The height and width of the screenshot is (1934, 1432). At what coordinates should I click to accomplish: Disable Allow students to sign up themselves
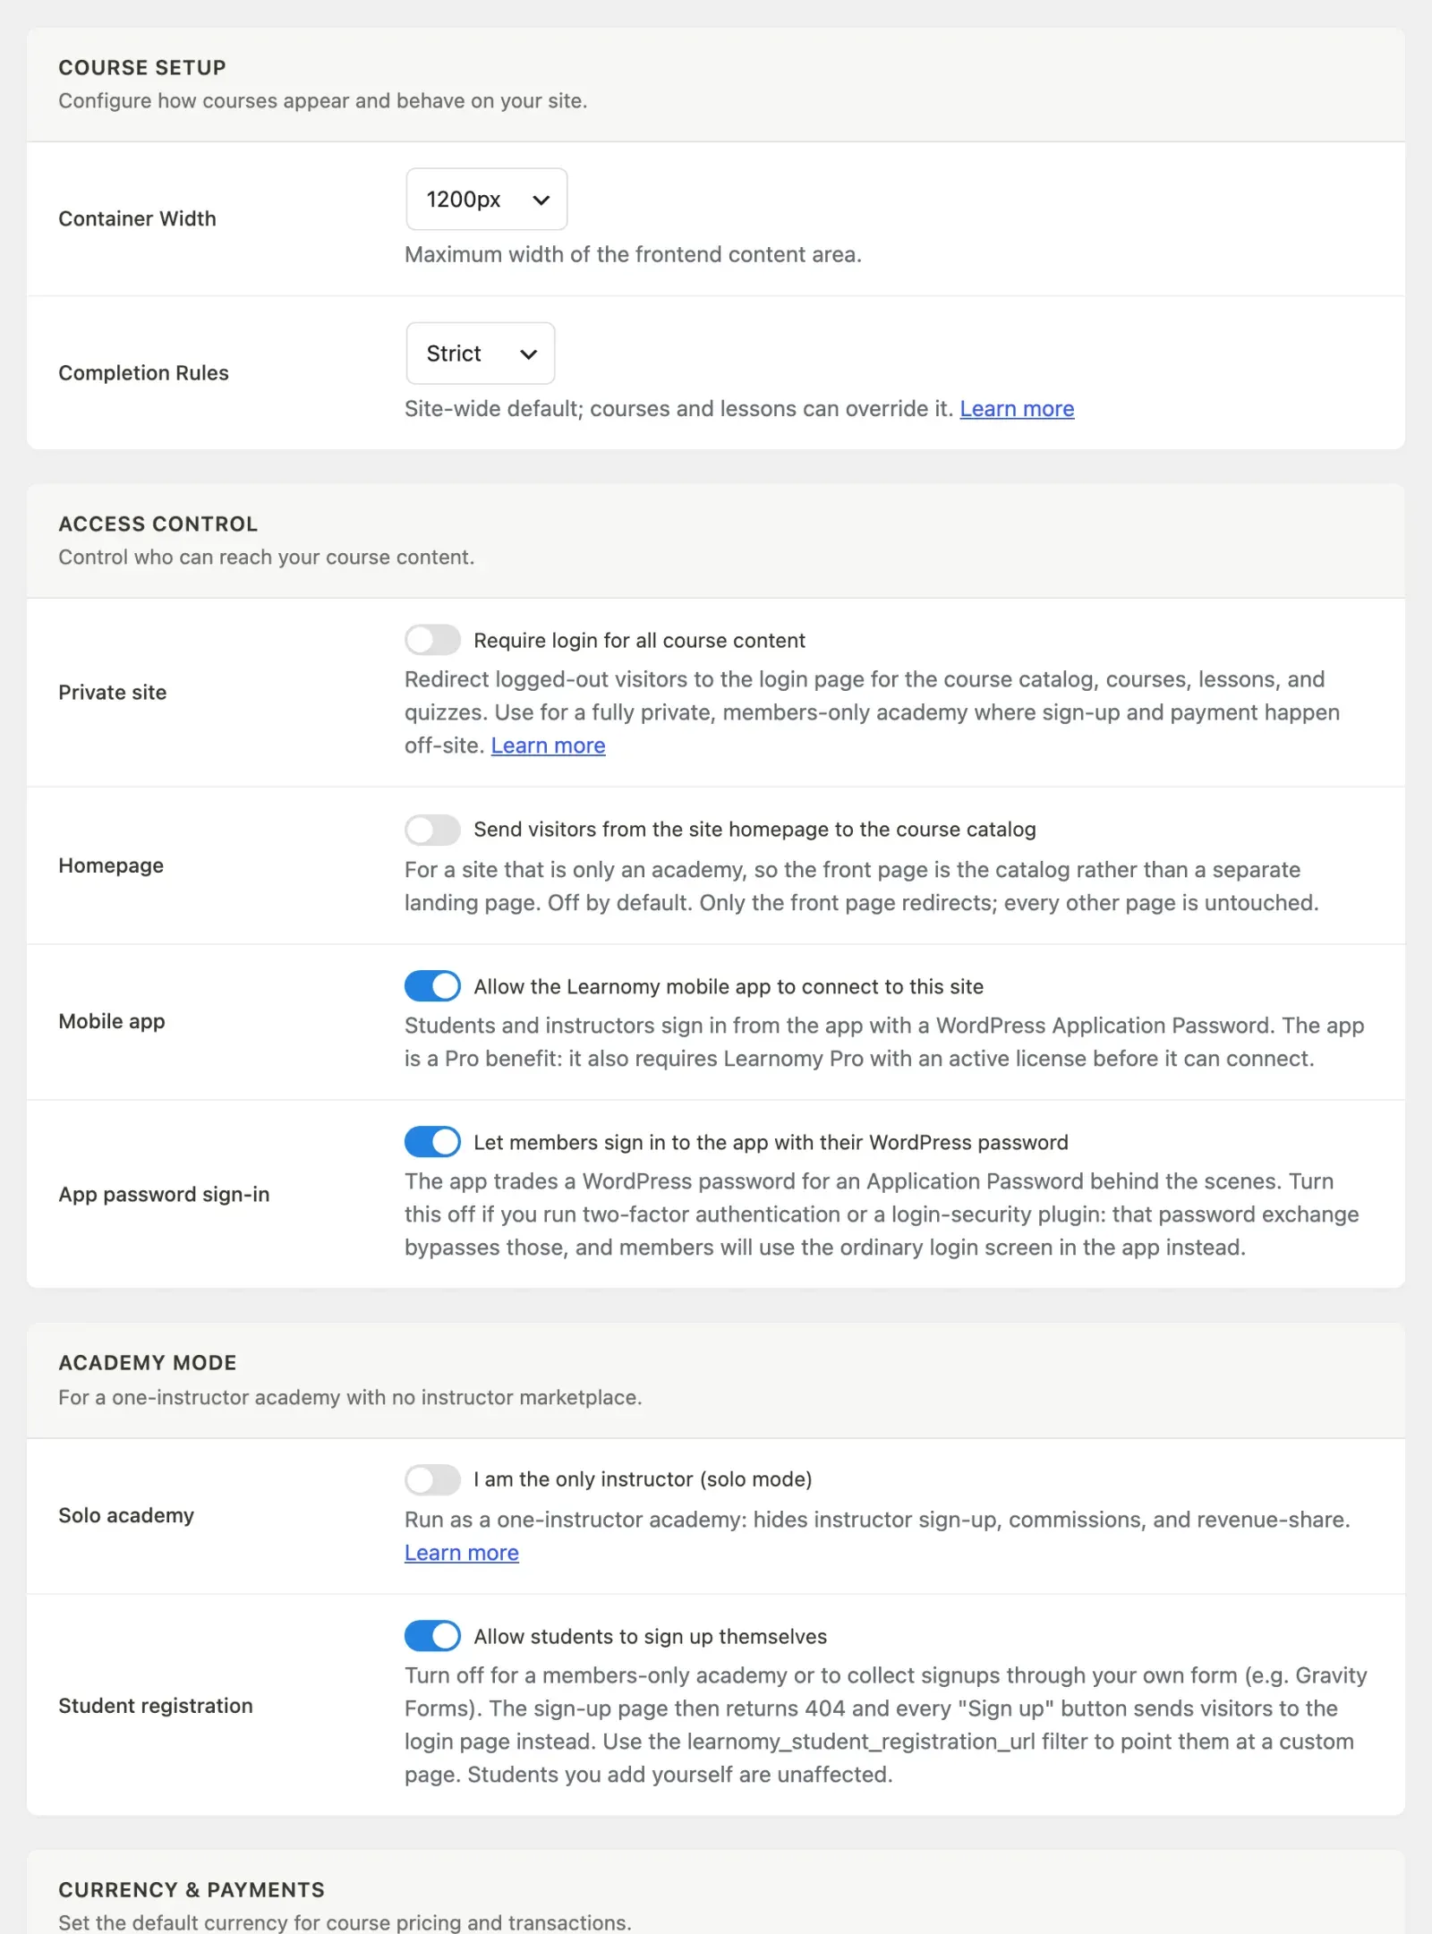432,1636
